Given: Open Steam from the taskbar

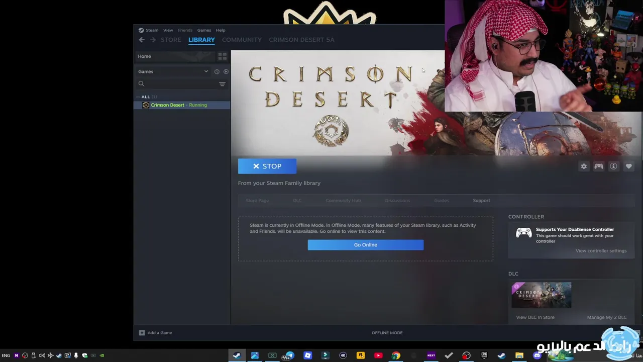Looking at the screenshot, I should (x=237, y=355).
